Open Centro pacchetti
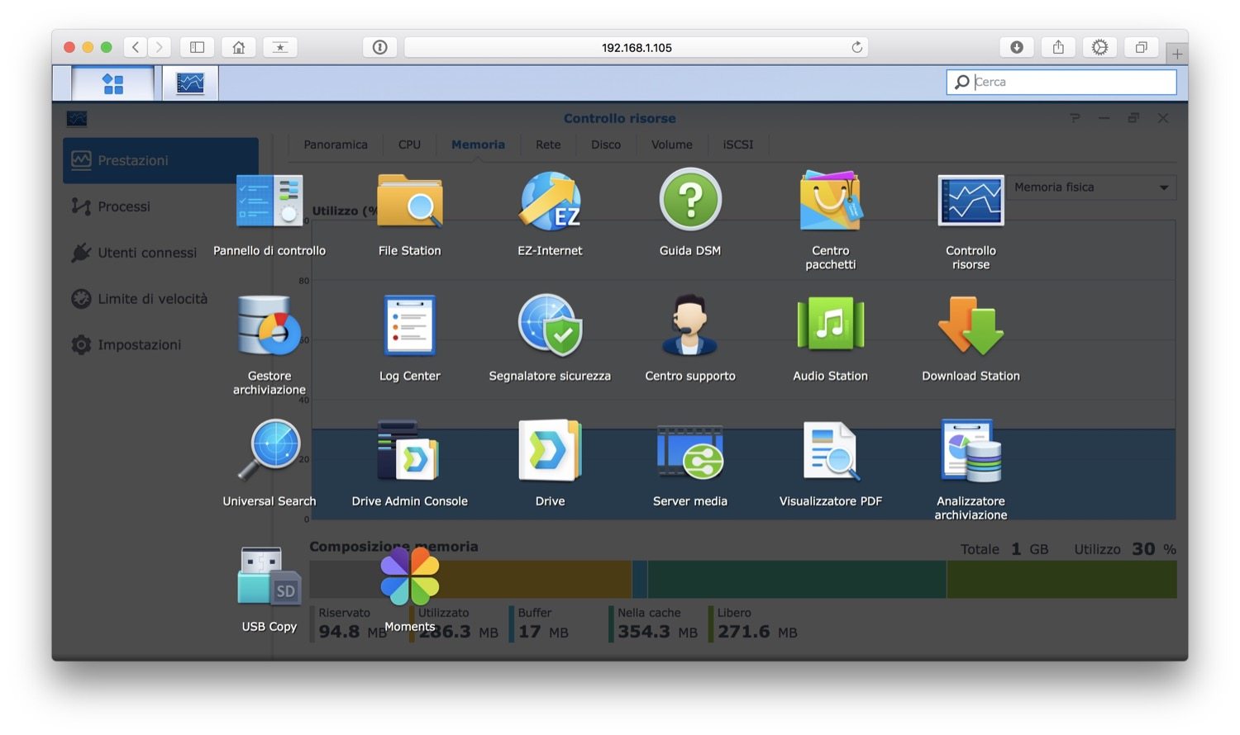The width and height of the screenshot is (1240, 735). coord(831,201)
